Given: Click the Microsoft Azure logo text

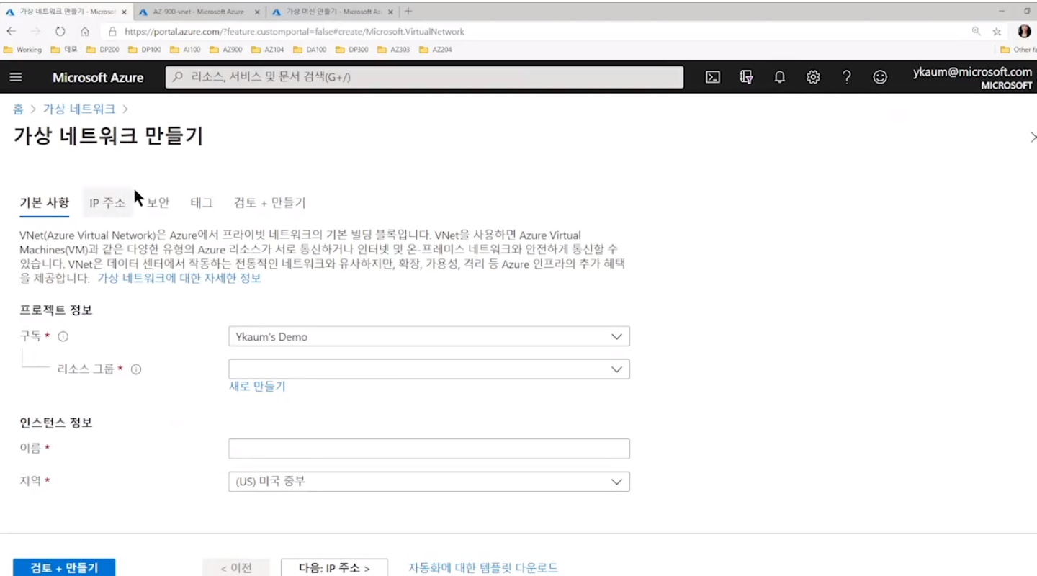Looking at the screenshot, I should 98,77.
